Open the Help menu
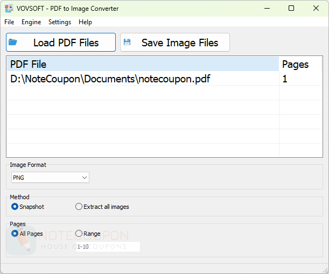 [x=85, y=22]
